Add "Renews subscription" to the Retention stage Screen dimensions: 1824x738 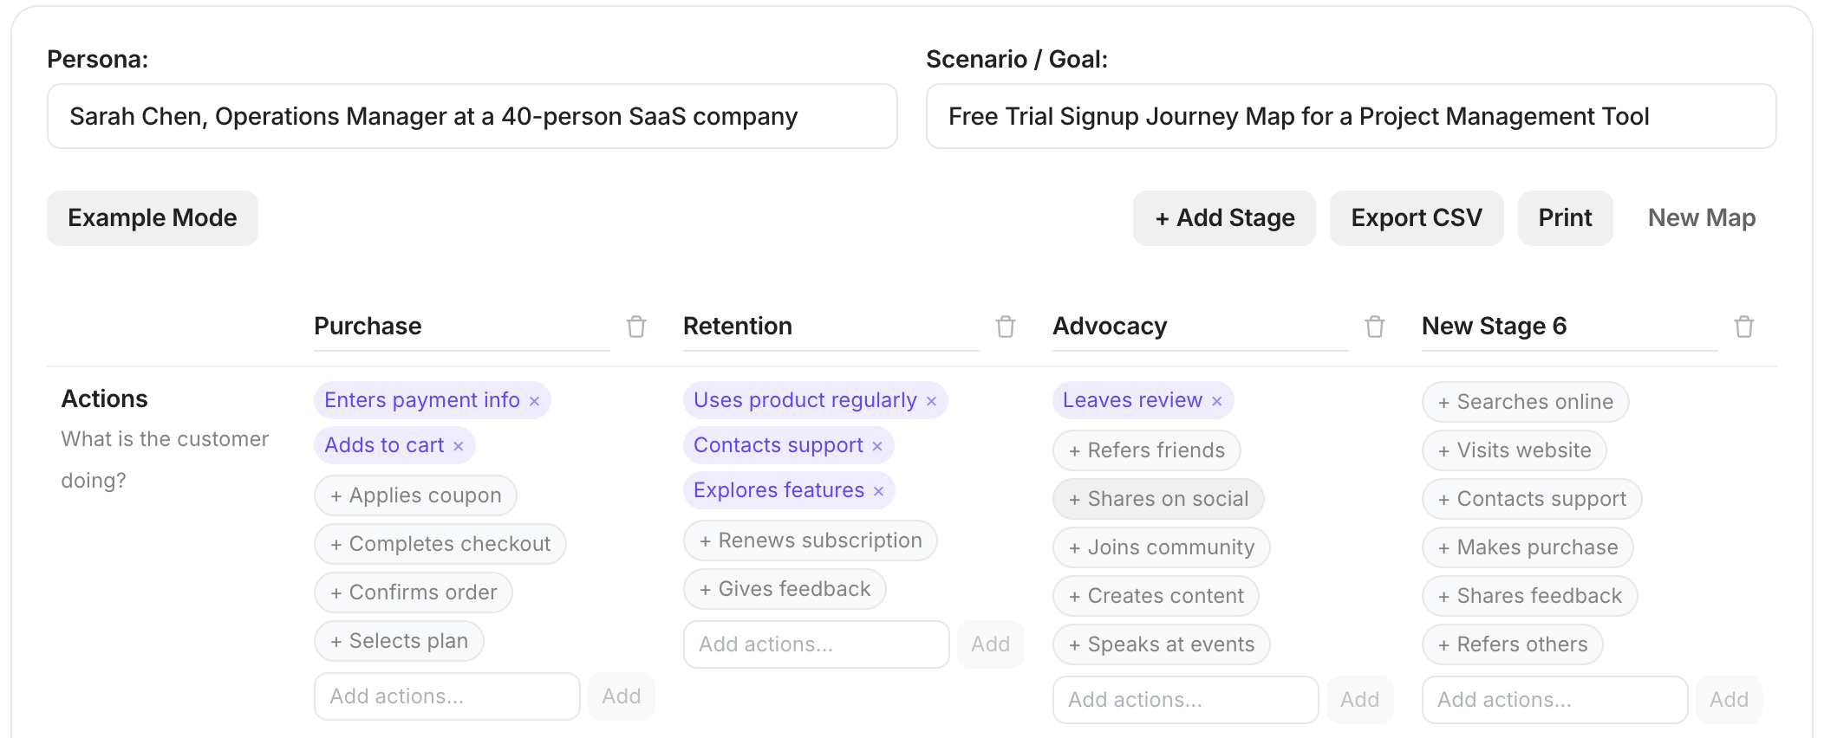click(810, 540)
